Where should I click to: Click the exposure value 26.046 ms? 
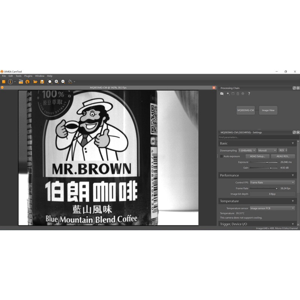286,162
